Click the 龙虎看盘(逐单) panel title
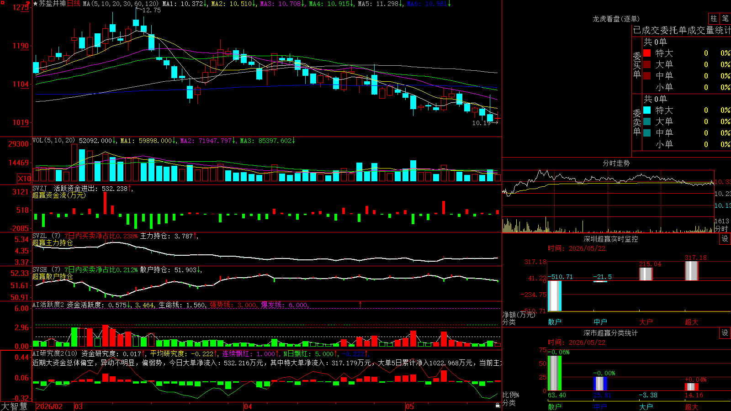The width and height of the screenshot is (731, 411). (x=616, y=19)
